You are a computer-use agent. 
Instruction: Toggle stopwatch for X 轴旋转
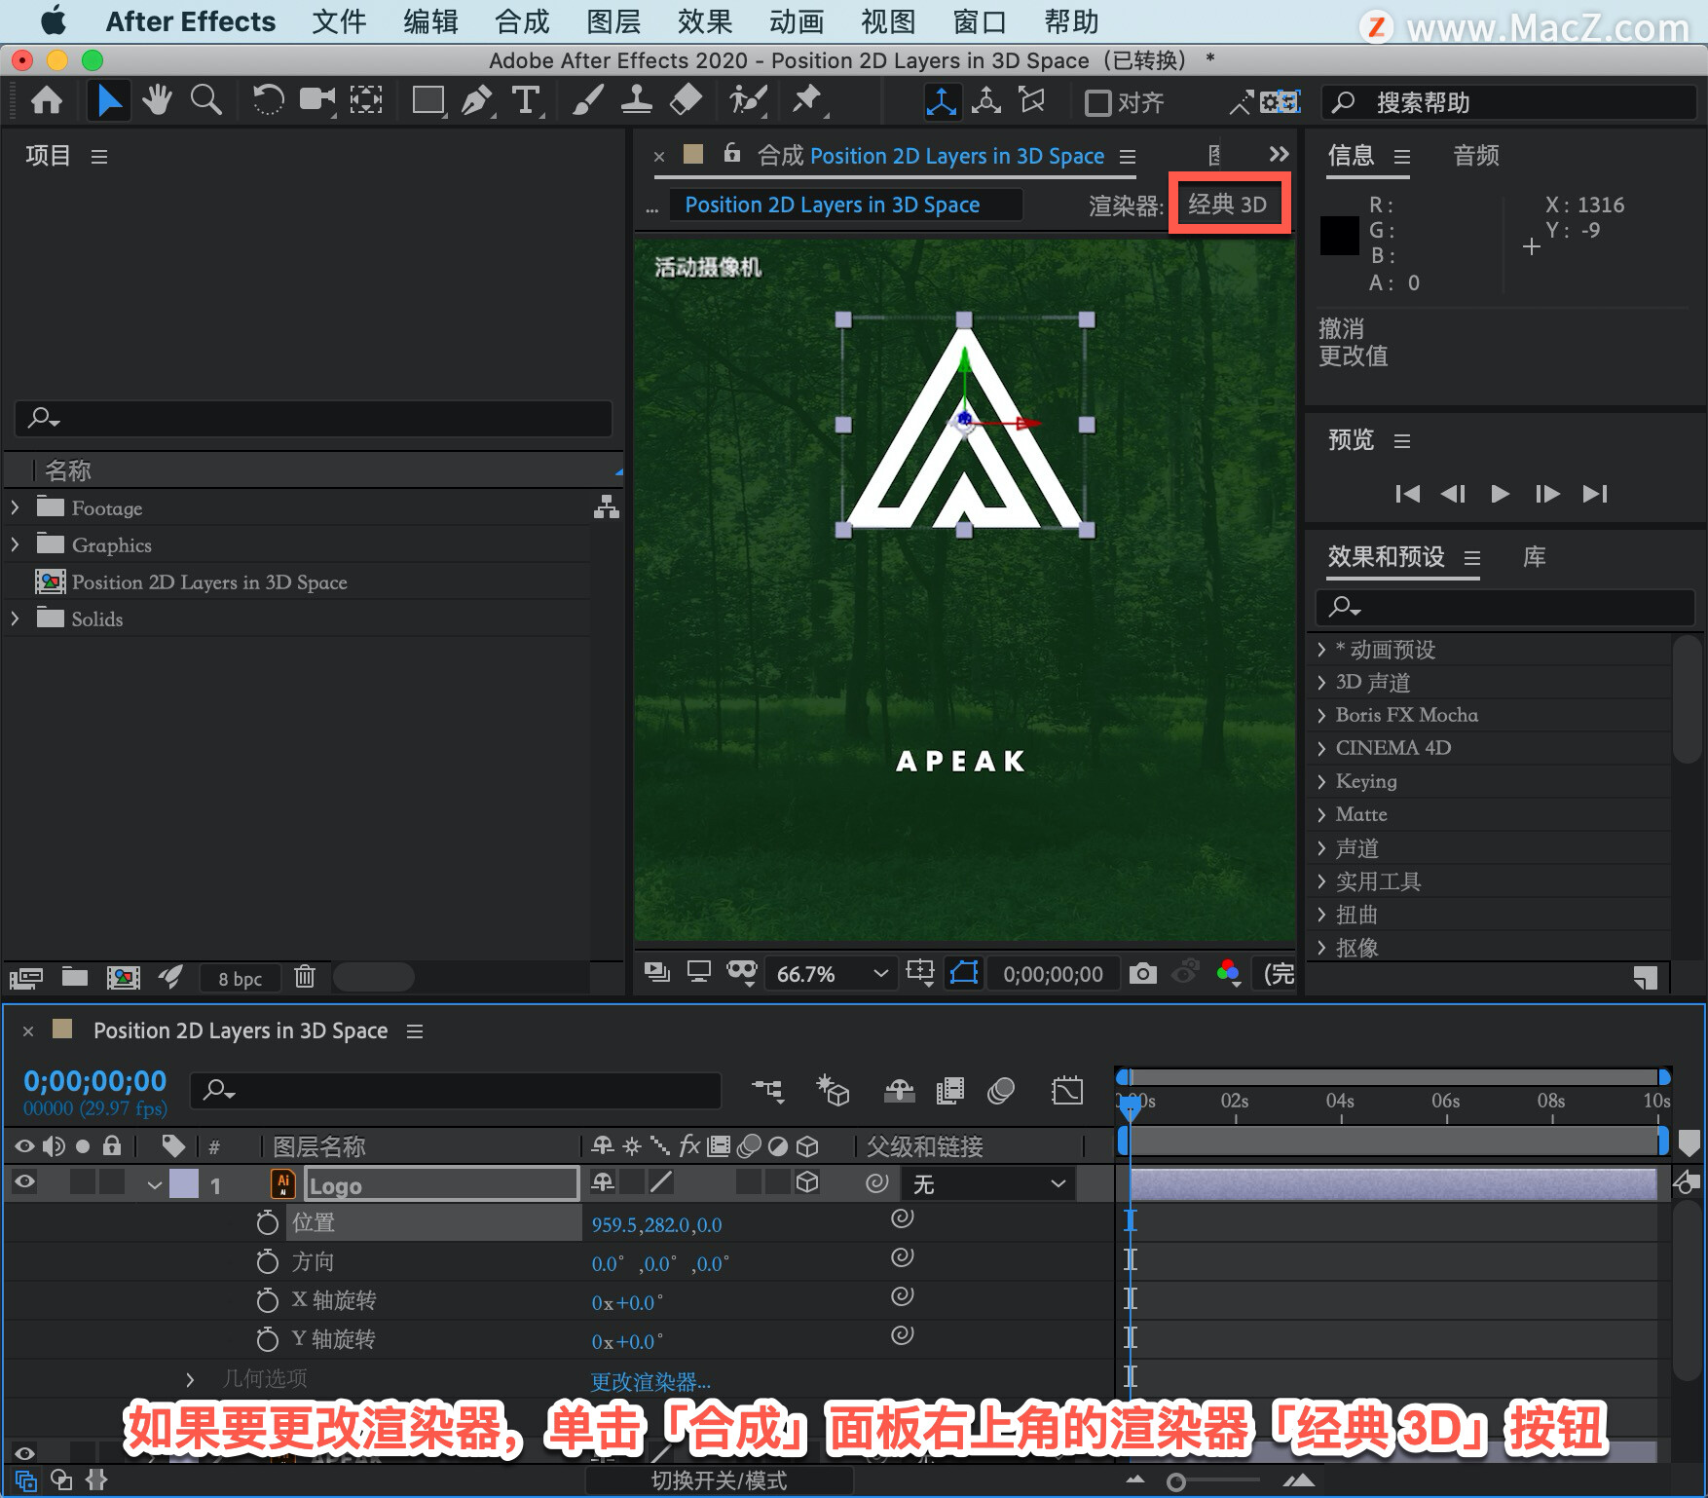tap(267, 1300)
